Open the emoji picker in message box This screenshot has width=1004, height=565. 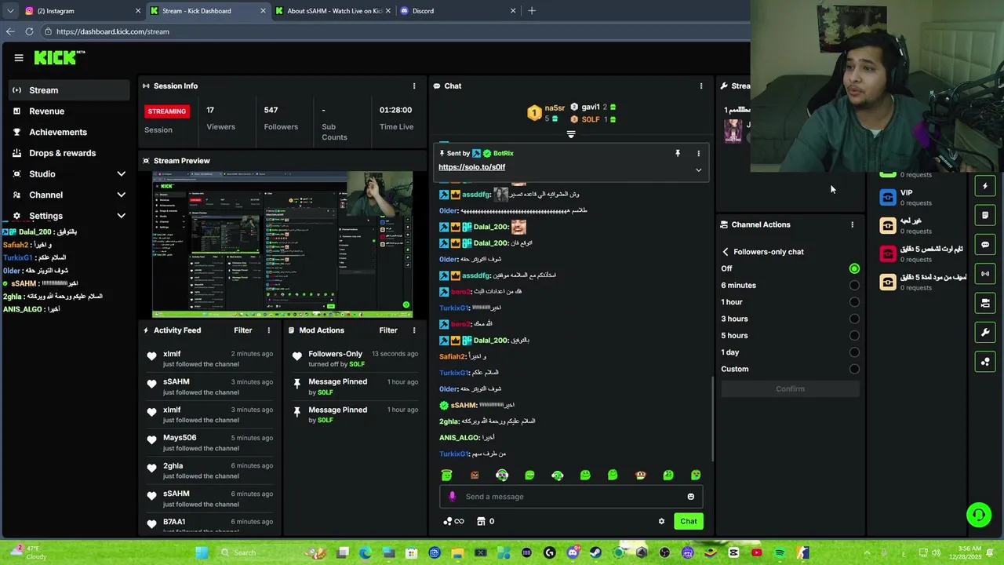(690, 497)
